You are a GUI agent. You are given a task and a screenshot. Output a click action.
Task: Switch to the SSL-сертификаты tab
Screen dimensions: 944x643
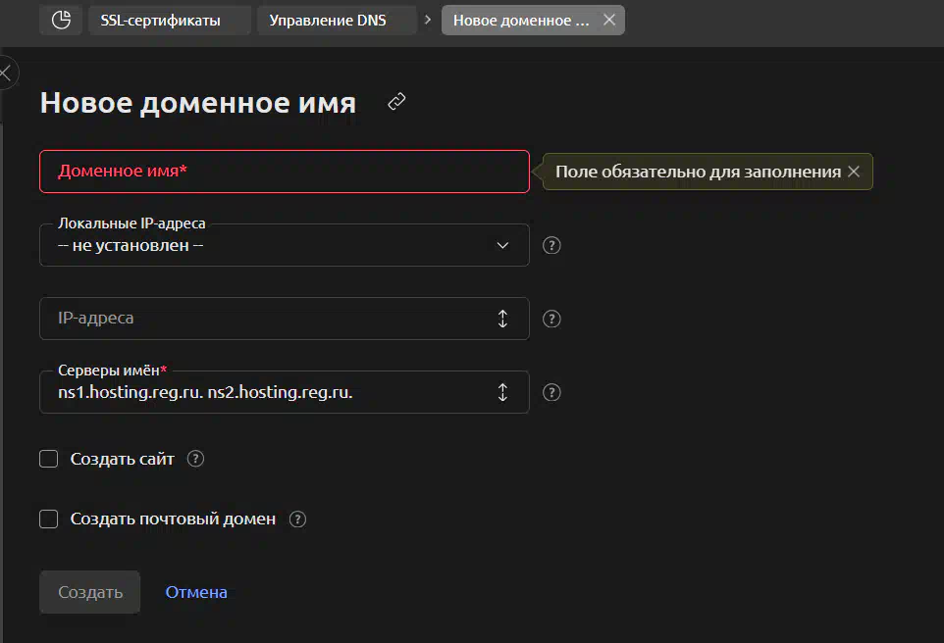161,20
